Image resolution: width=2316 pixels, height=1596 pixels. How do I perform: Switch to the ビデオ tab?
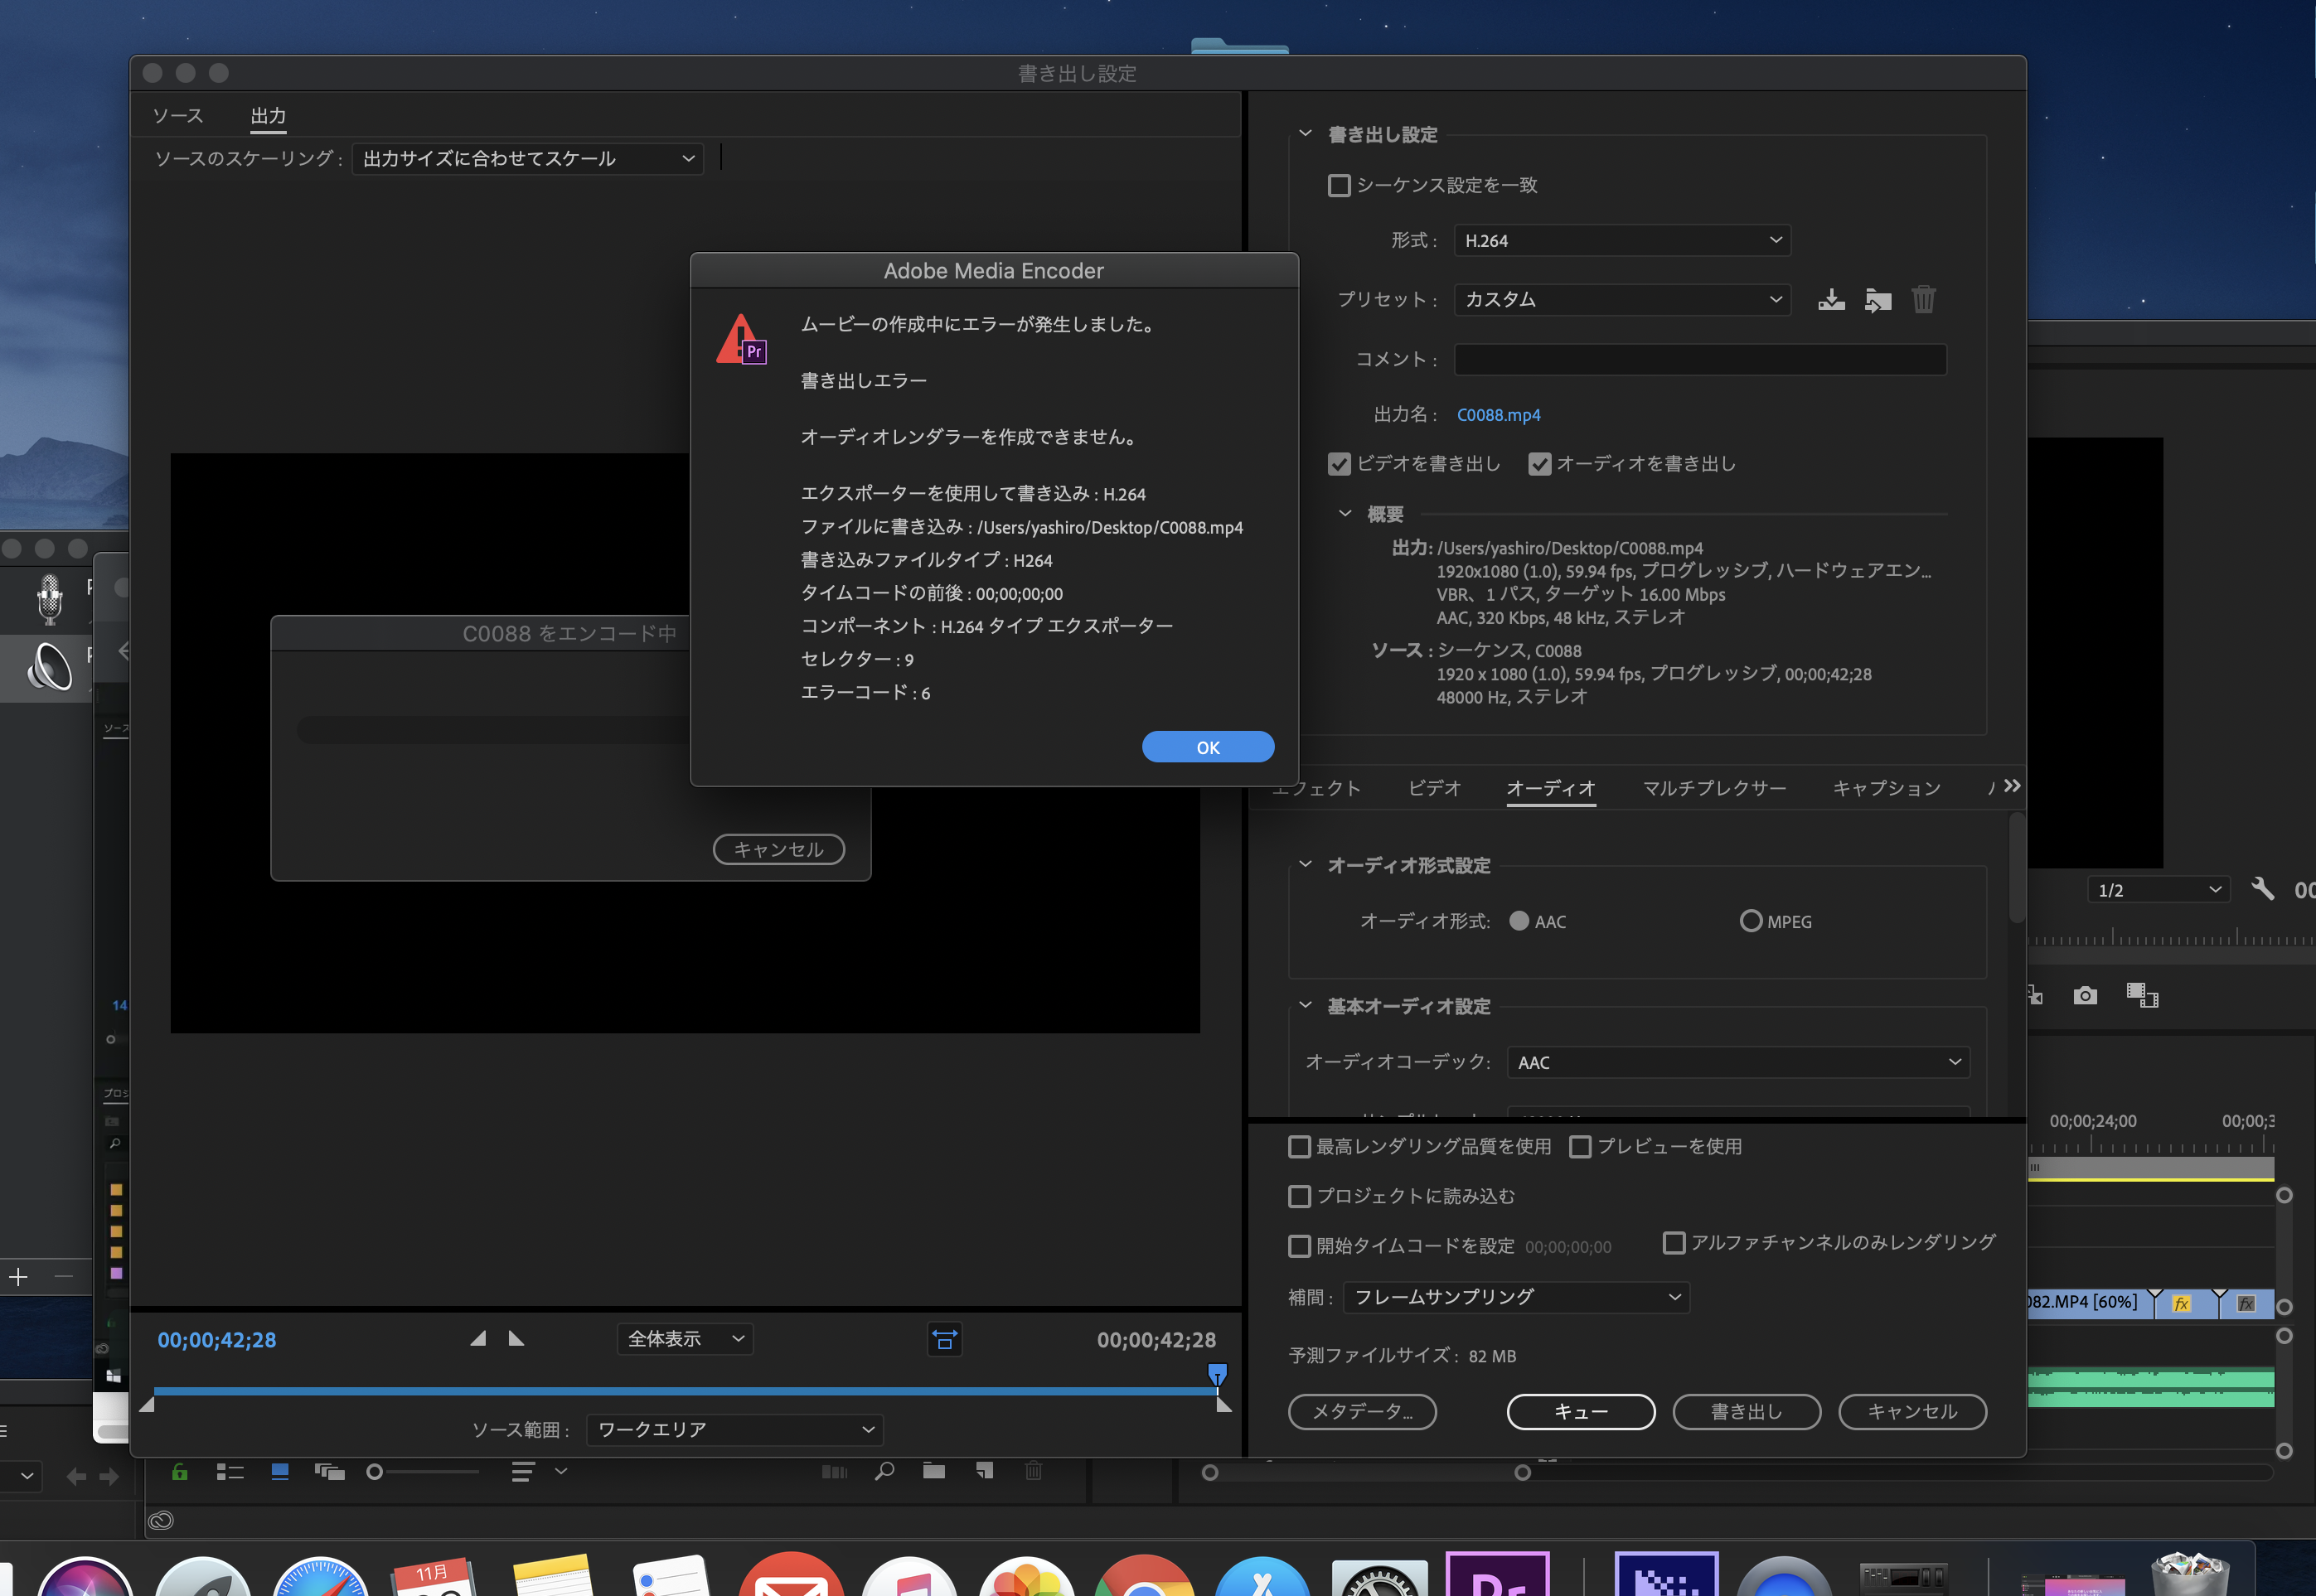(1434, 788)
